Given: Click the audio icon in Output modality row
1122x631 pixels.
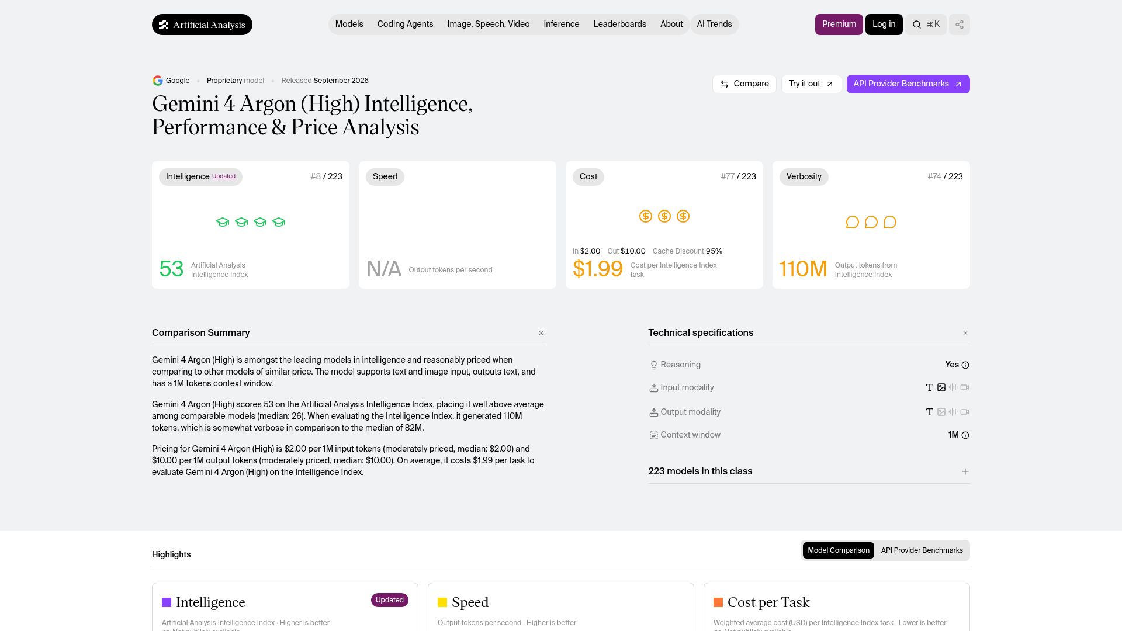Looking at the screenshot, I should pyautogui.click(x=953, y=412).
